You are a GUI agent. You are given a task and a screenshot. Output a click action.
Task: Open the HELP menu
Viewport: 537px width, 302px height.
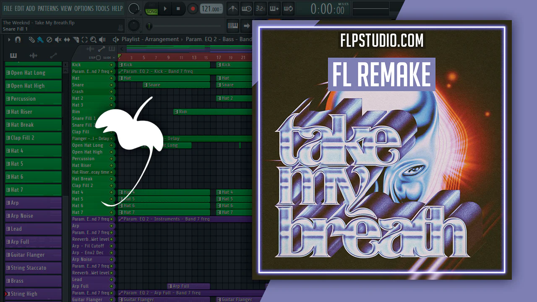click(117, 8)
